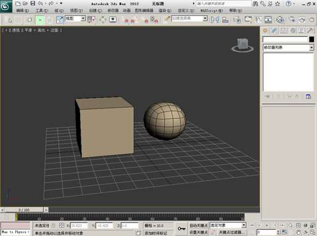Screen dimensions: 317x236
Task: Click the 0 / 100 time slider
Action: (24, 210)
